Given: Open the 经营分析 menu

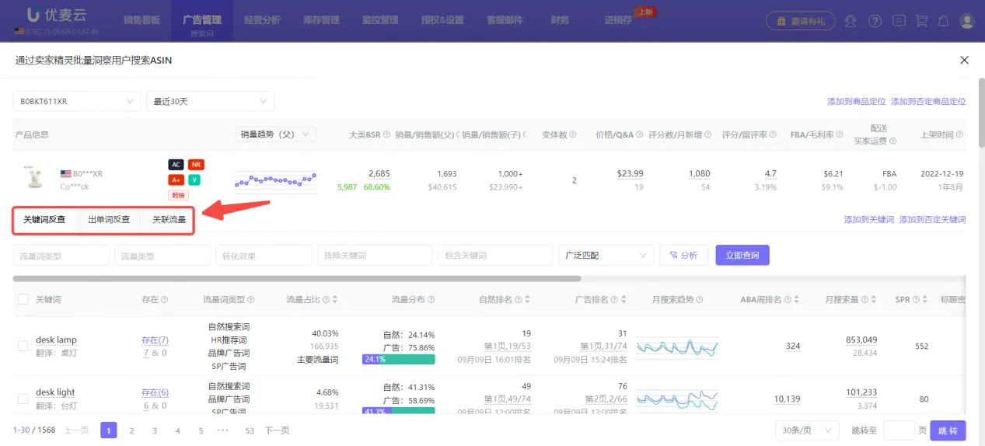Looking at the screenshot, I should 262,20.
